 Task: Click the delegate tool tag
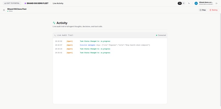[92, 45]
